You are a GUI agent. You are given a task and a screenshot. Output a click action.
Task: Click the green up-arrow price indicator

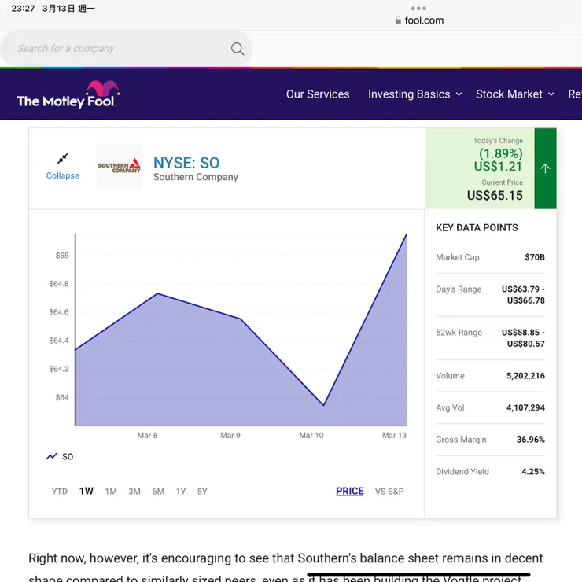(x=545, y=168)
